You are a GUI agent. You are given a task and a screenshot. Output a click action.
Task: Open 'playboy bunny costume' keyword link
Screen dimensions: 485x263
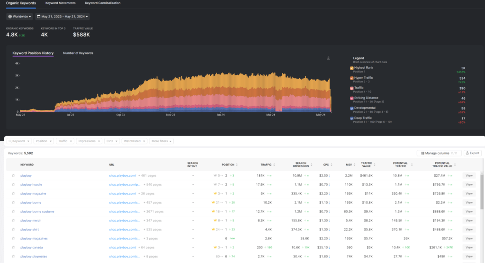[x=37, y=212]
